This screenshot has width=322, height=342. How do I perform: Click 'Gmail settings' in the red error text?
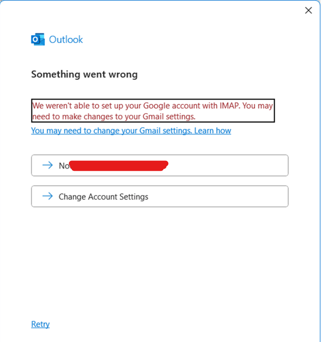169,117
